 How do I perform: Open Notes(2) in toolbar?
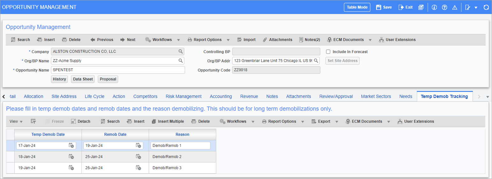coord(310,40)
